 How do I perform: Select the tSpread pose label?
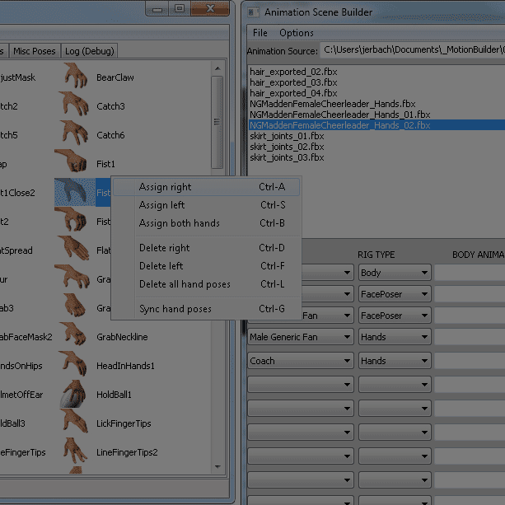point(16,250)
